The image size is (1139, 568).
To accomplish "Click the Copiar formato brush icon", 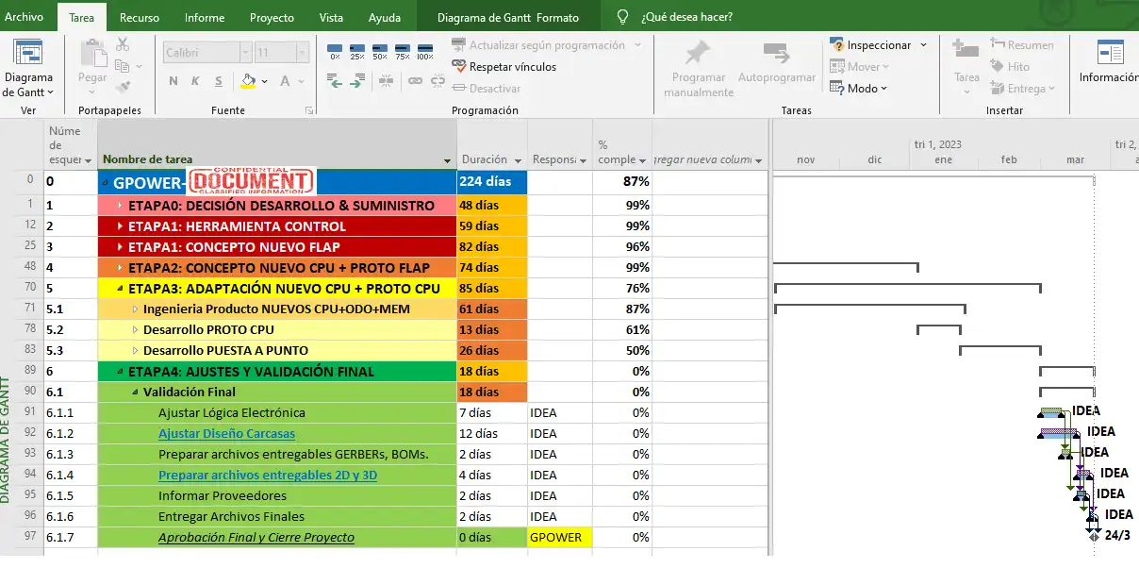I will [123, 87].
